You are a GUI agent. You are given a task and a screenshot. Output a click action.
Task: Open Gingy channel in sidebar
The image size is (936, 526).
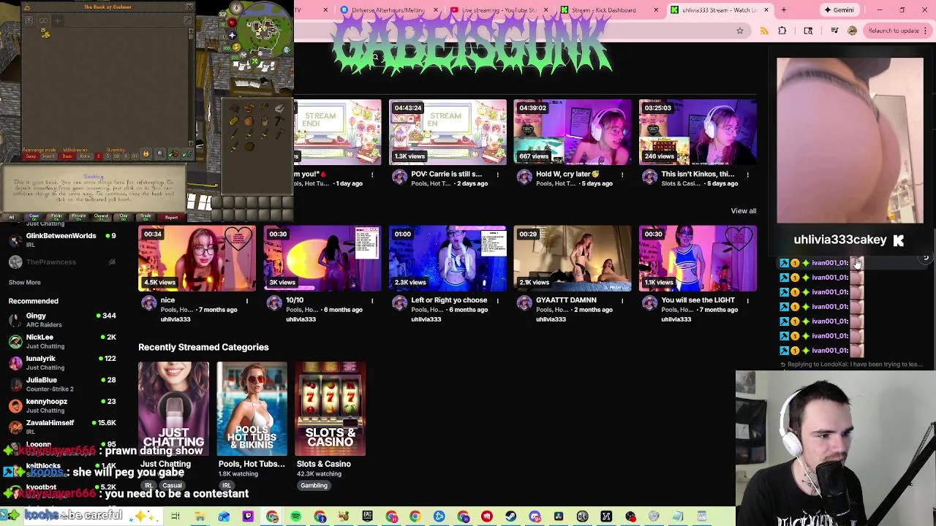click(61, 320)
